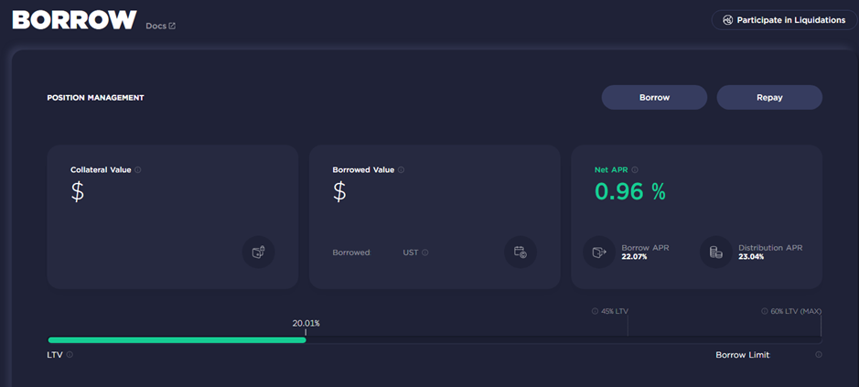Click the Borrowed Value label
The image size is (859, 387).
(x=363, y=170)
